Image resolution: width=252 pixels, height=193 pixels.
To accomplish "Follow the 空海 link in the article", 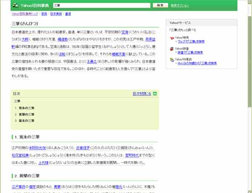I will click(x=124, y=32).
